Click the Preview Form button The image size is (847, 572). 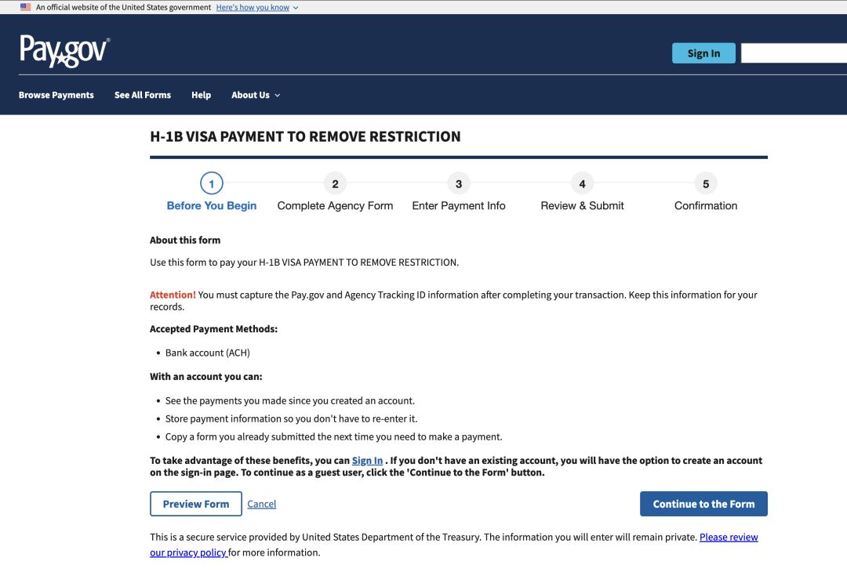click(x=196, y=504)
